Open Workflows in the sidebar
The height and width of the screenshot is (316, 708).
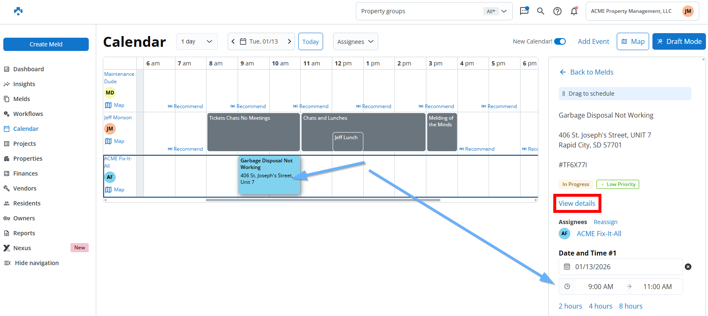(x=28, y=114)
